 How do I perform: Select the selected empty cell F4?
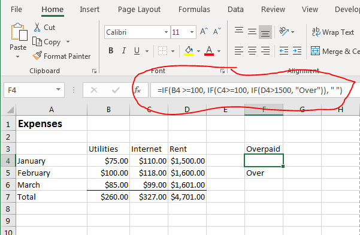(264, 161)
